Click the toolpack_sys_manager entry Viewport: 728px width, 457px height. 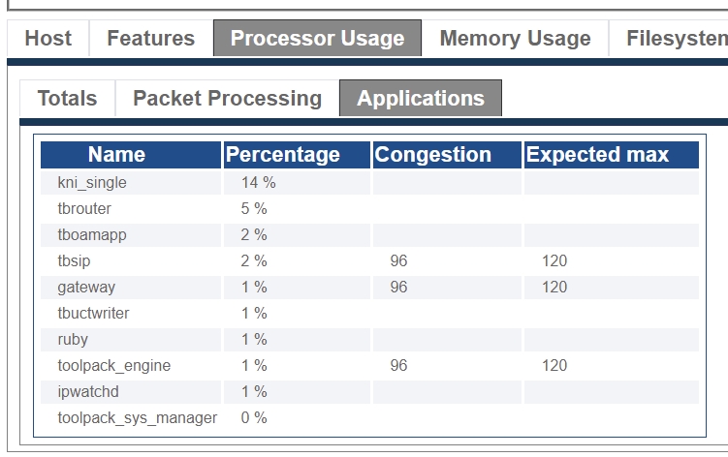pyautogui.click(x=138, y=418)
